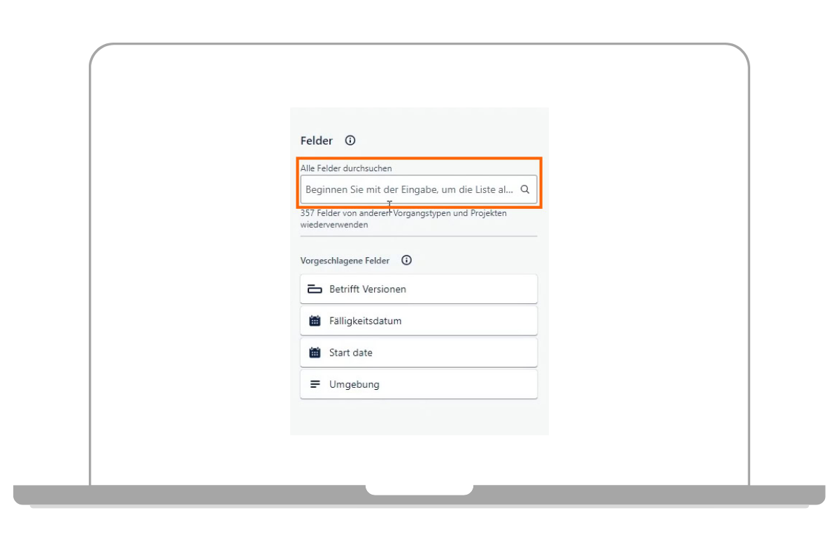Click the Felder panel heading
This screenshot has width=839, height=552.
pyautogui.click(x=317, y=140)
